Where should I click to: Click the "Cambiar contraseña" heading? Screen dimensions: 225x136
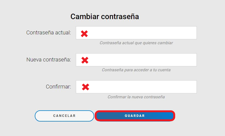[x=105, y=17]
